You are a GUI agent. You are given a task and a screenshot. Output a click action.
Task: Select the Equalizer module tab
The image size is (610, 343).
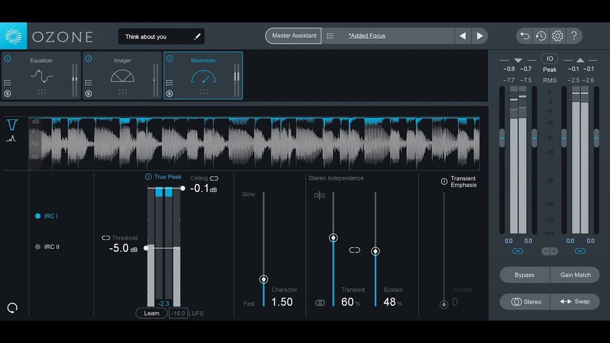[x=41, y=74]
